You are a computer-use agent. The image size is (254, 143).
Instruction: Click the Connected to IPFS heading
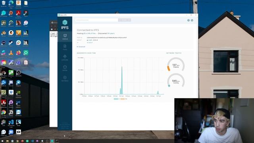click(x=88, y=30)
